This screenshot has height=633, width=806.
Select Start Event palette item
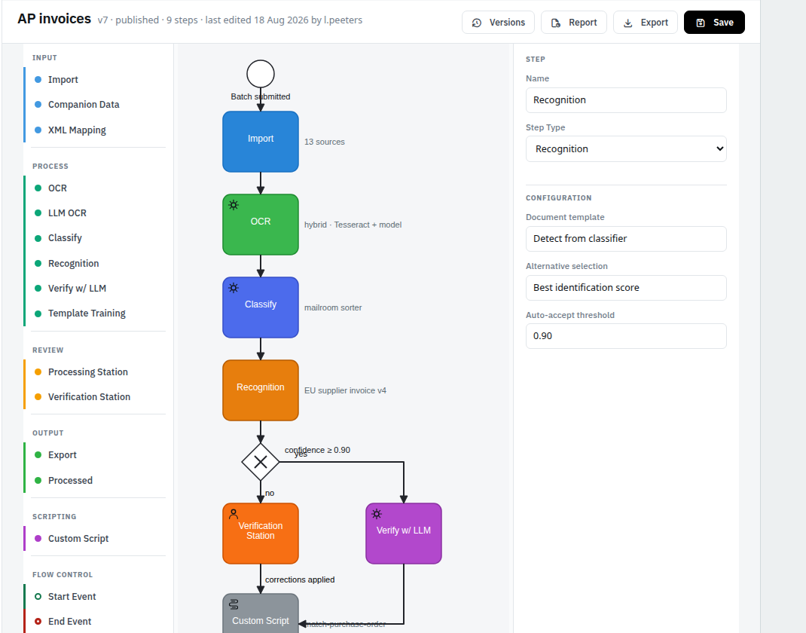tap(96, 597)
